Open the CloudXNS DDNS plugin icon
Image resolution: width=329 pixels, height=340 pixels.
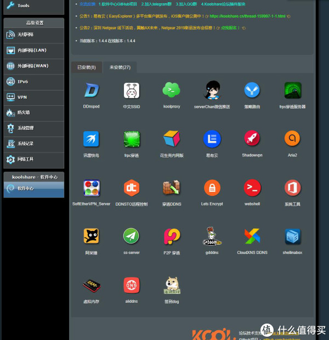(x=252, y=236)
